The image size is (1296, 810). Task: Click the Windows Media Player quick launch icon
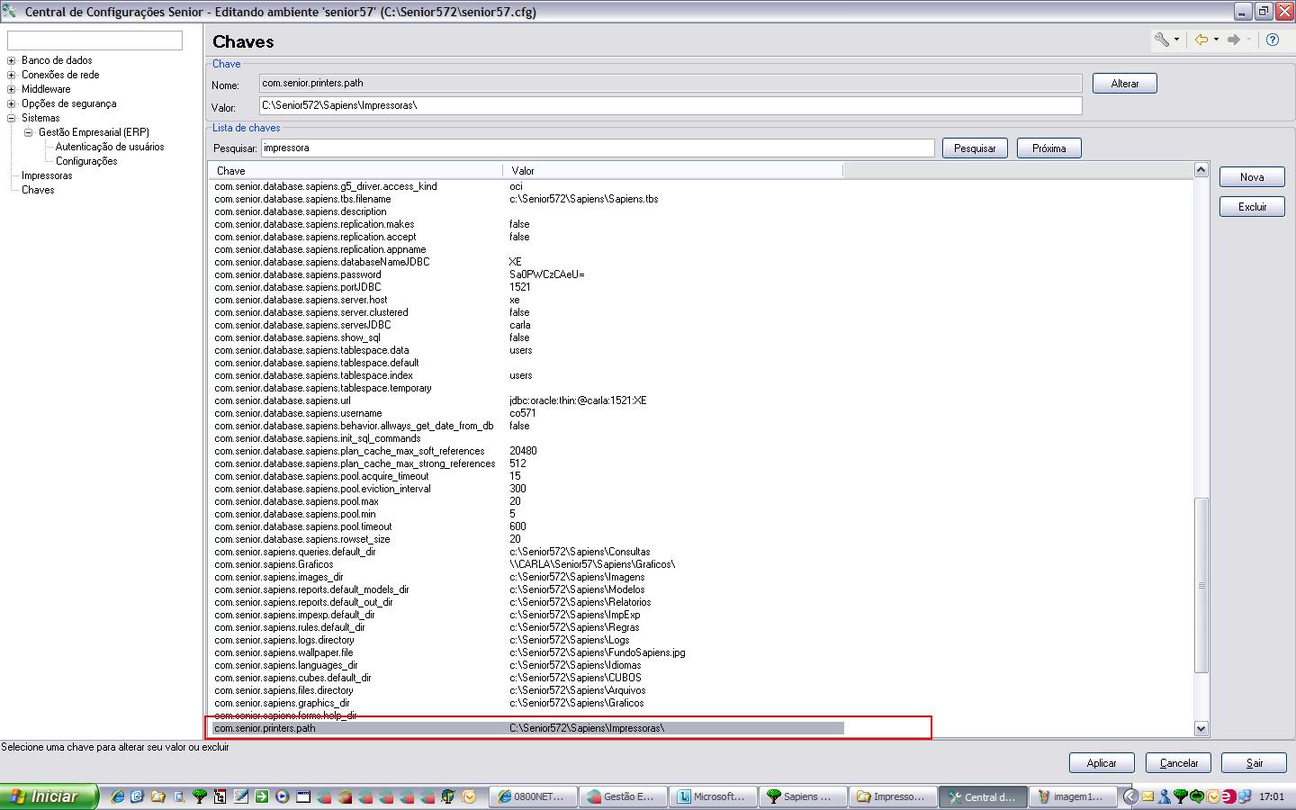coord(282,796)
